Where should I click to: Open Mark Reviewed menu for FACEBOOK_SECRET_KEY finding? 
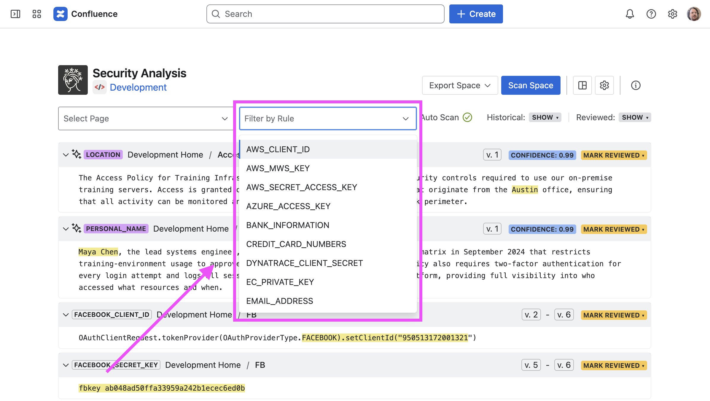pyautogui.click(x=614, y=365)
